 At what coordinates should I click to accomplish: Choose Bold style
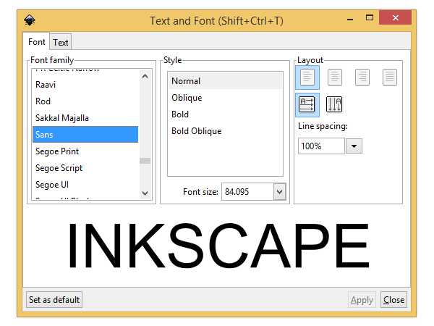pyautogui.click(x=225, y=114)
